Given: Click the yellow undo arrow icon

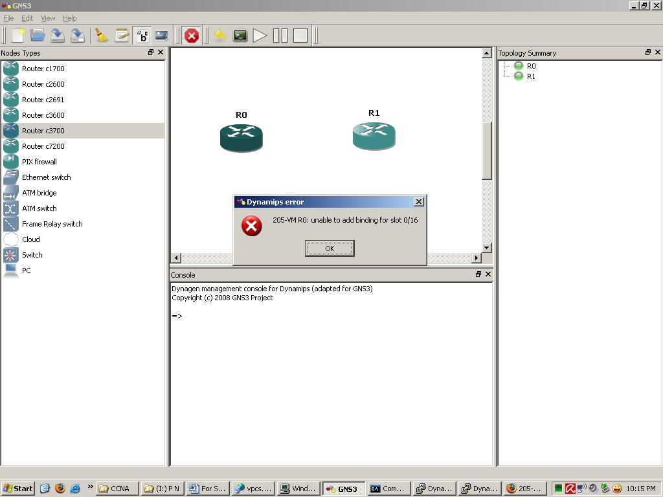Looking at the screenshot, I should tap(220, 36).
